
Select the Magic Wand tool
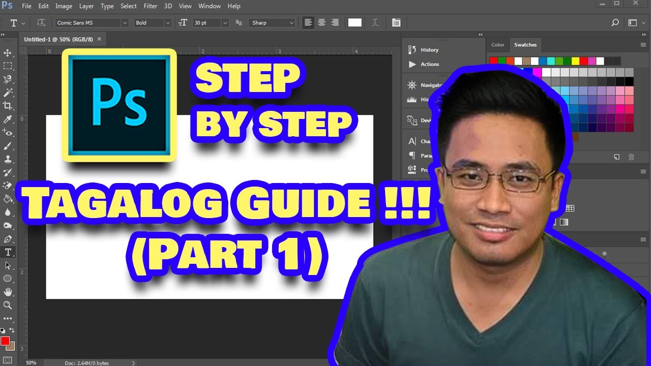[8, 93]
